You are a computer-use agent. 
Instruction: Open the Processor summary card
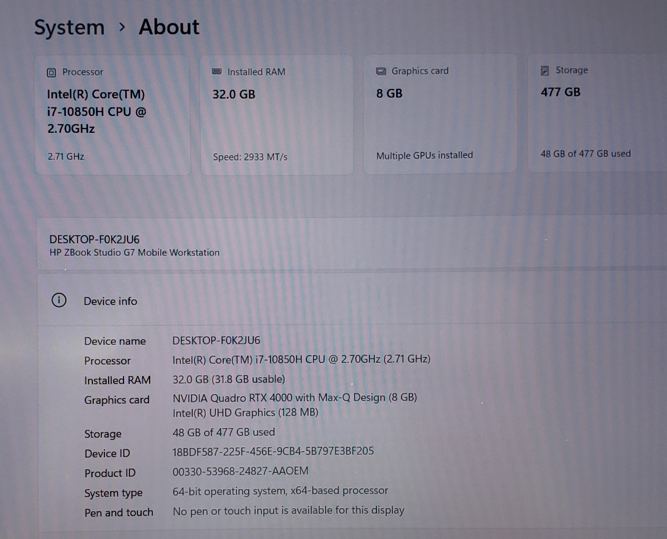pyautogui.click(x=113, y=115)
